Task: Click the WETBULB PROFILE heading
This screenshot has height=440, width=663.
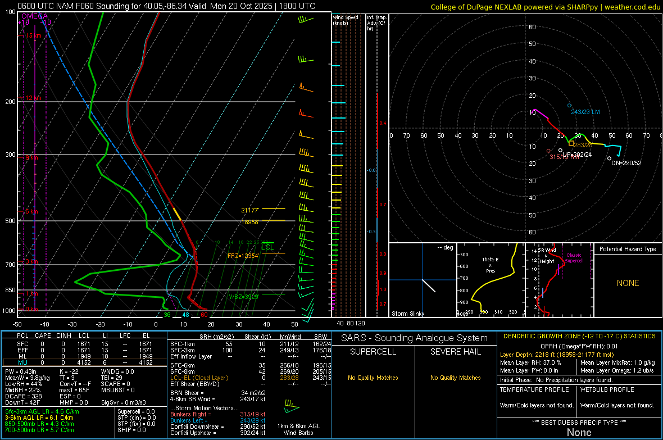Action: point(607,389)
